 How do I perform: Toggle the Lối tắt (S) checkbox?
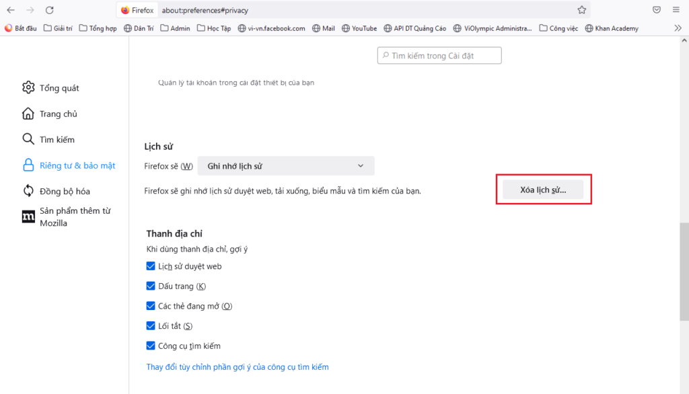point(151,326)
